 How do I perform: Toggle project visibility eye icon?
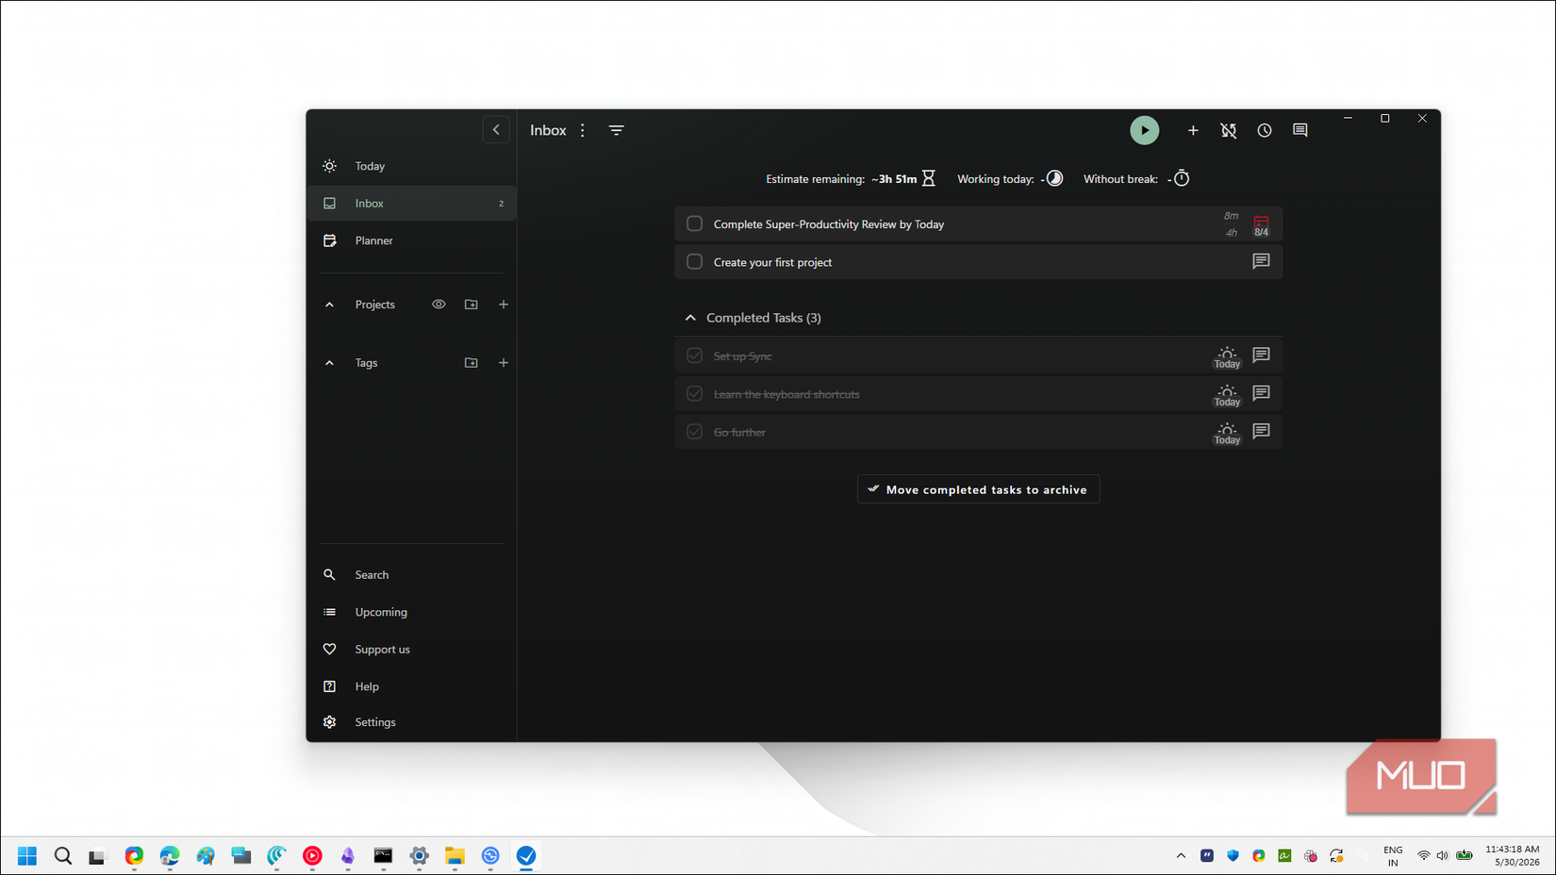click(439, 305)
